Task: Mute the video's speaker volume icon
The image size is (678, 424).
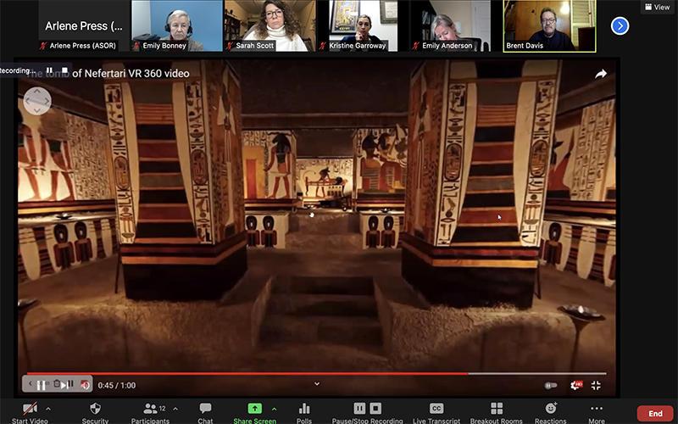Action: (85, 385)
